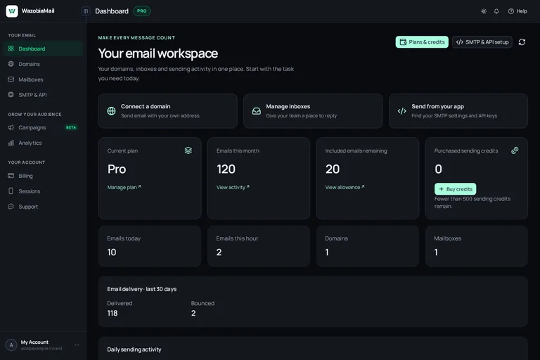This screenshot has width=540, height=360.
Task: Click the Manage plan link
Action: click(x=124, y=188)
